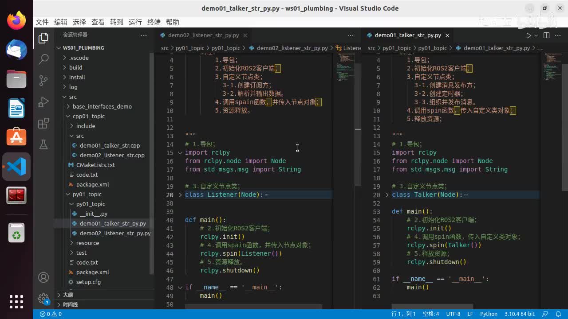Open the Extensions view
Screen dimensions: 568x319
pyautogui.click(x=43, y=124)
